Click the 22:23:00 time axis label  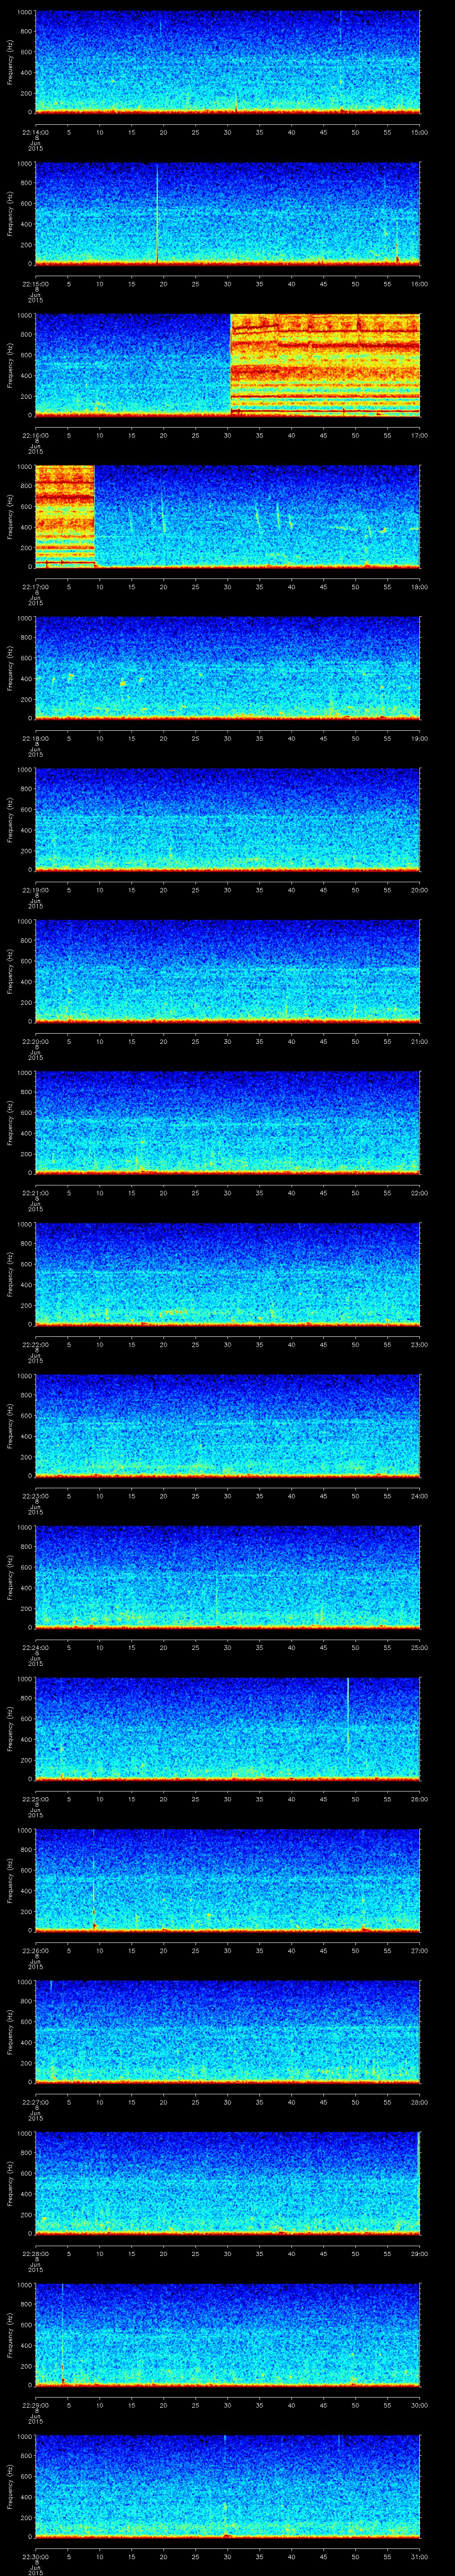click(x=36, y=1496)
